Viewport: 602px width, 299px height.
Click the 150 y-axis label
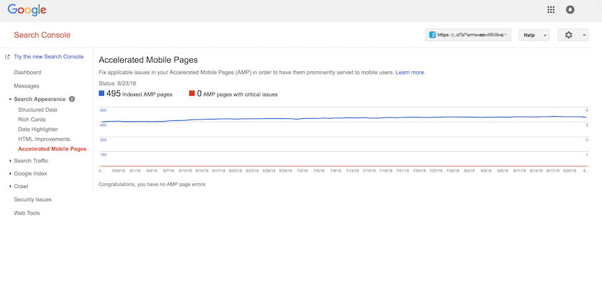[x=103, y=155]
